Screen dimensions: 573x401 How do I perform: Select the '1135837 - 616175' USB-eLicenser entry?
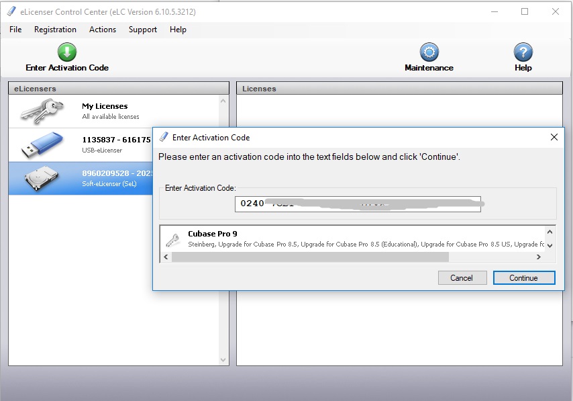click(x=116, y=140)
